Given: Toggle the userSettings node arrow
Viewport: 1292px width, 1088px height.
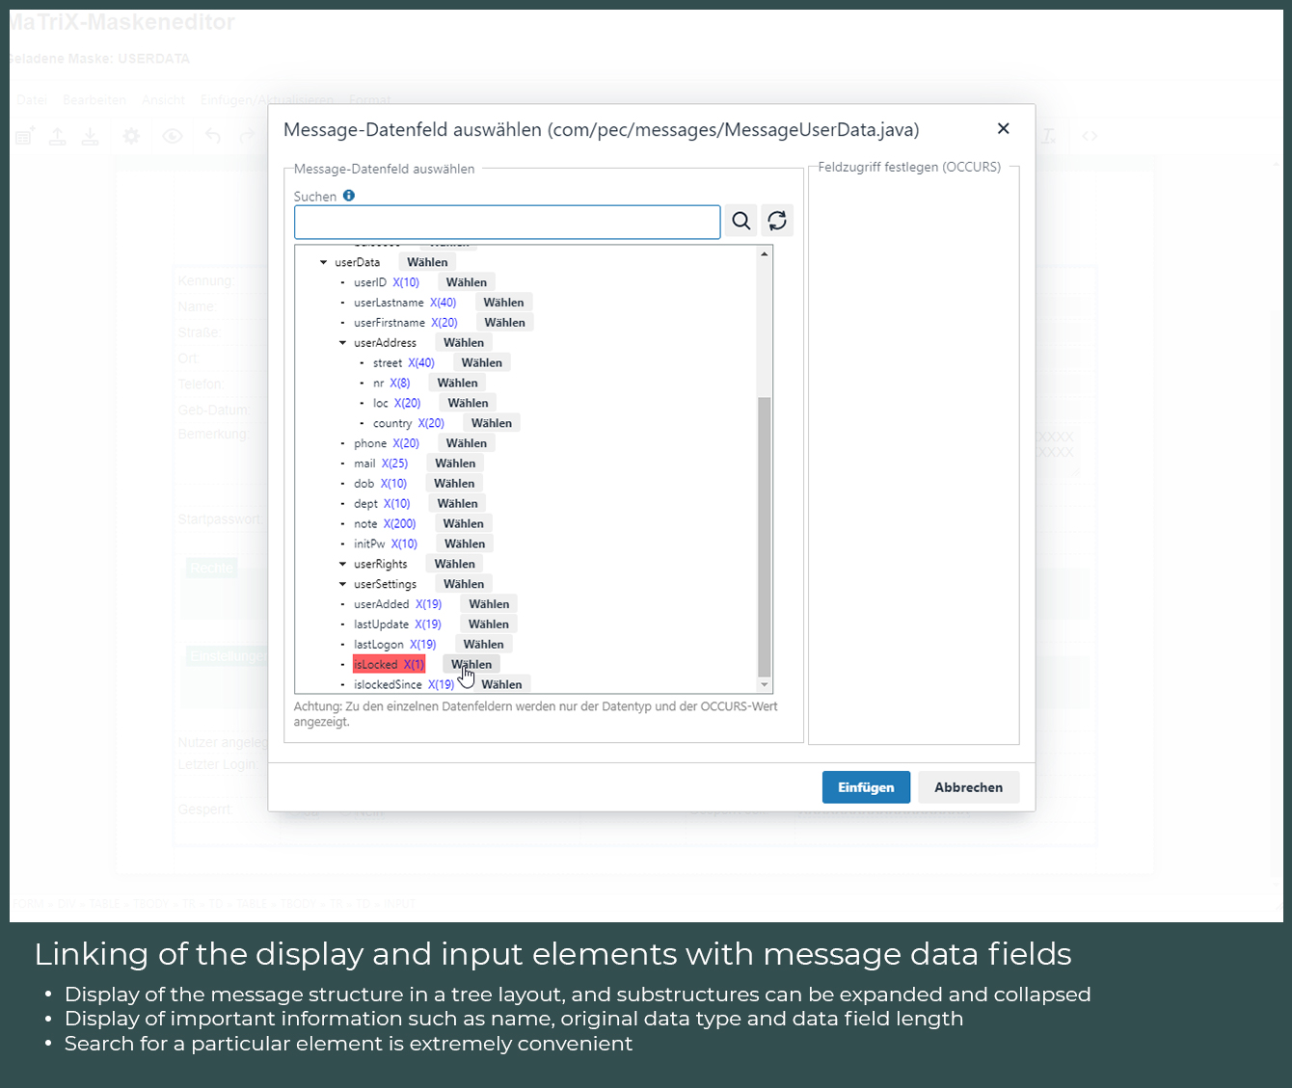Looking at the screenshot, I should click(x=343, y=585).
